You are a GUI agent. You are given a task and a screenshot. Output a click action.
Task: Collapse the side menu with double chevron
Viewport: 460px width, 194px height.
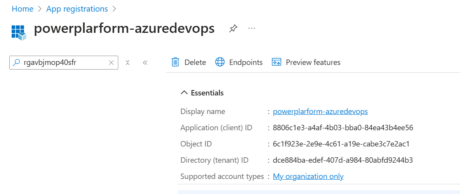point(145,63)
